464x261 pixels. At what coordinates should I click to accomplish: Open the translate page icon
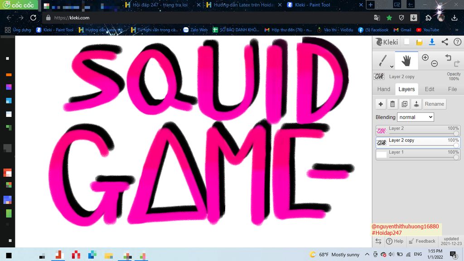coord(377,18)
